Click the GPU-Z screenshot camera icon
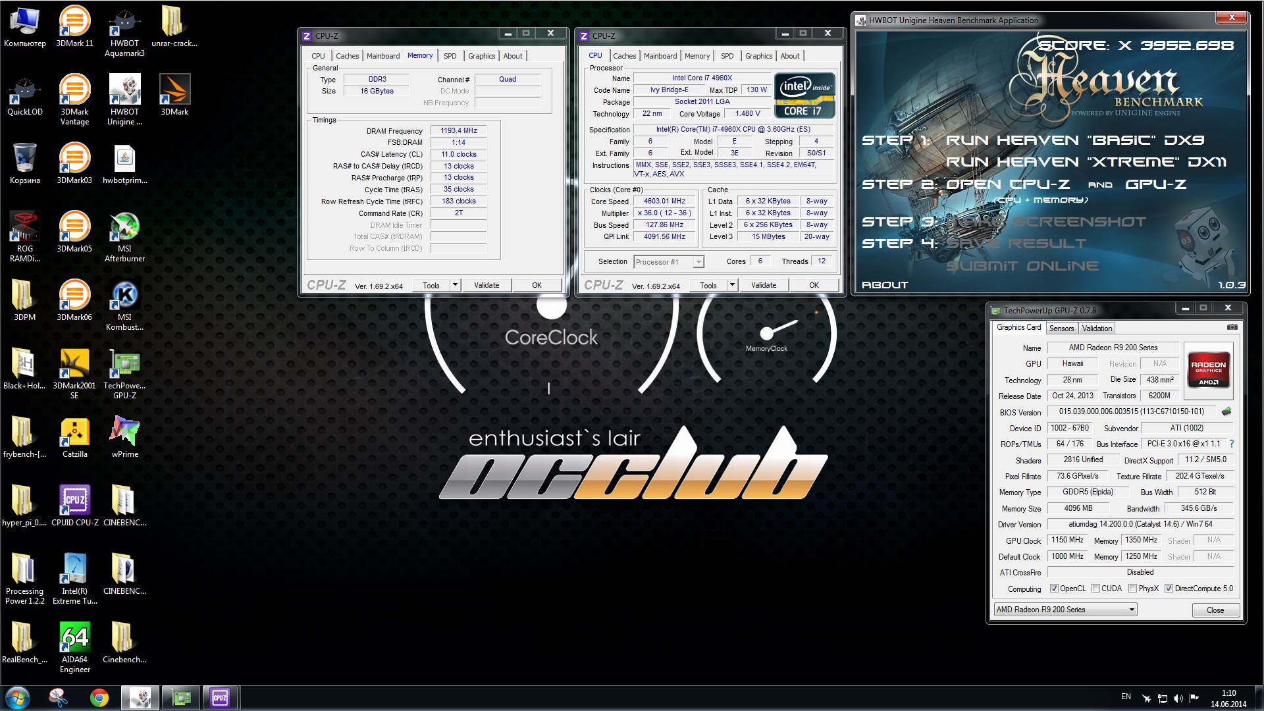This screenshot has width=1264, height=711. coord(1232,327)
